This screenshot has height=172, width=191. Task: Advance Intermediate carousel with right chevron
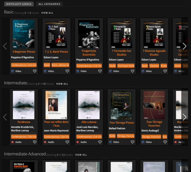click(185, 117)
